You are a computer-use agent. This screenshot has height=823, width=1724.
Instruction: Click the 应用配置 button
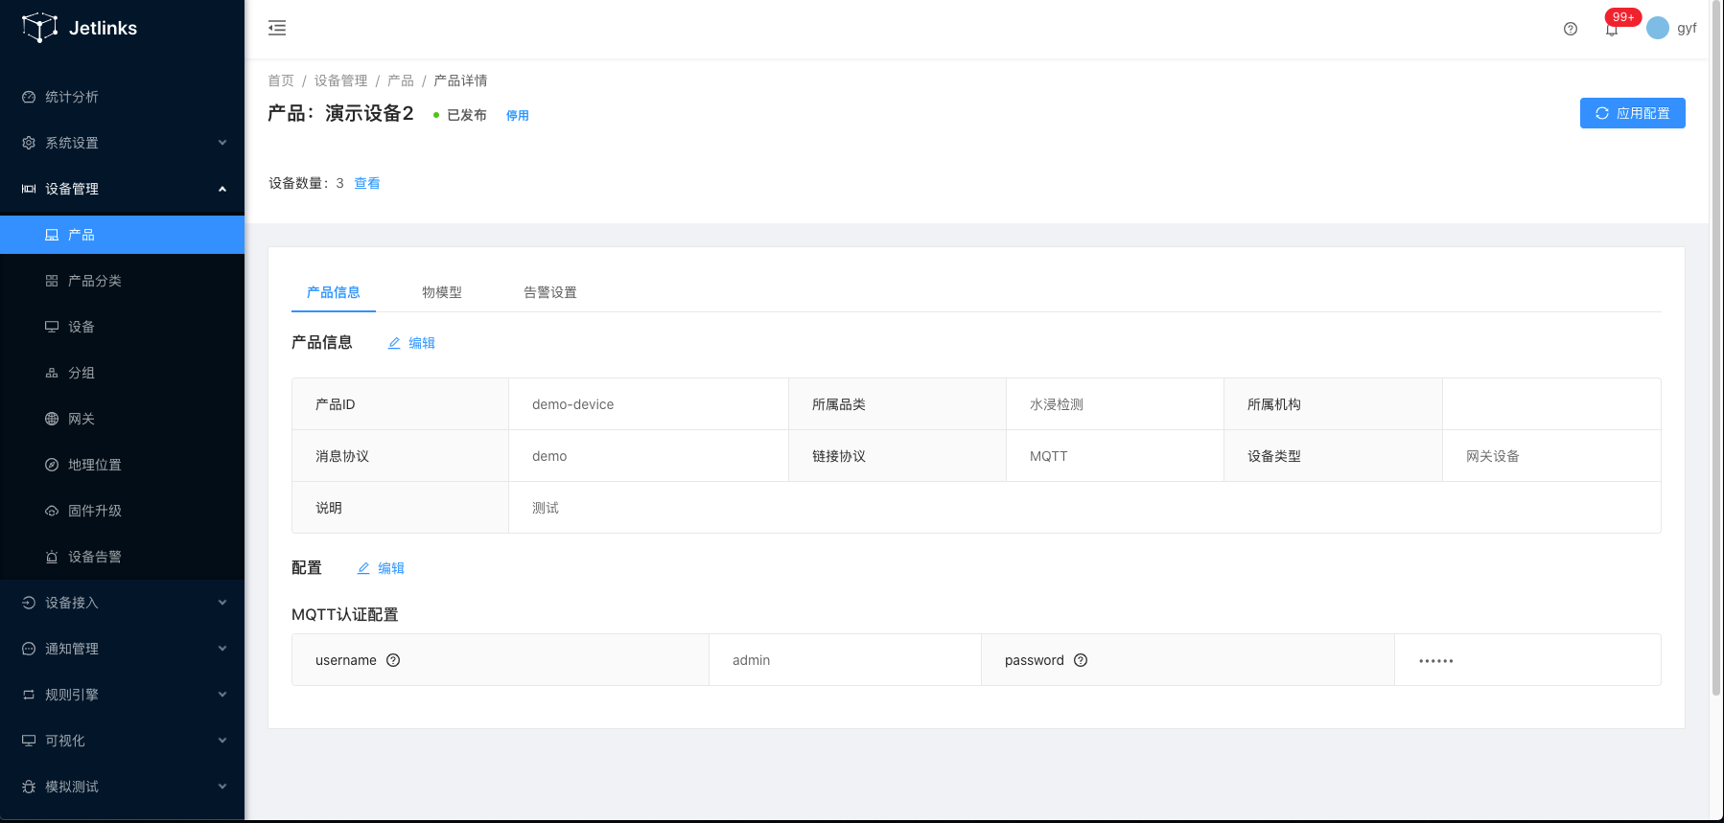[x=1632, y=113]
